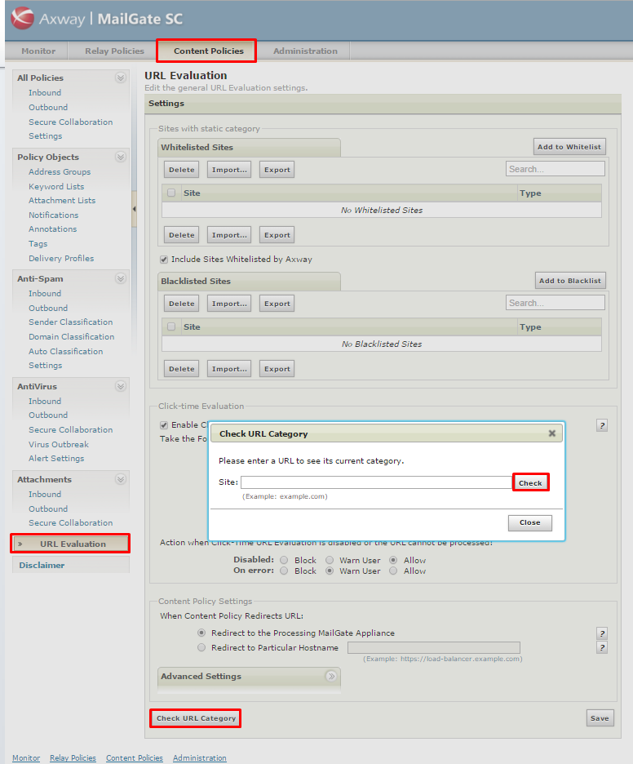Open help for Redirect to Processing Appliance
This screenshot has width=633, height=764.
602,633
